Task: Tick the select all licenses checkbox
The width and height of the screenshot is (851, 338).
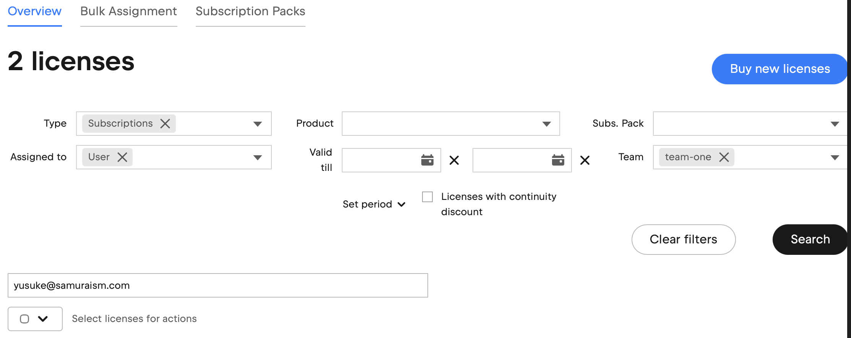Action: pos(24,319)
